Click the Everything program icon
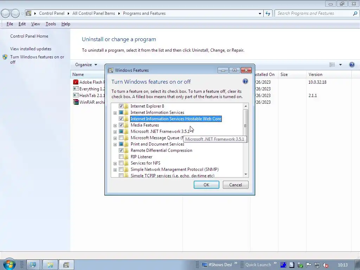The image size is (360, 270). tap(76, 89)
